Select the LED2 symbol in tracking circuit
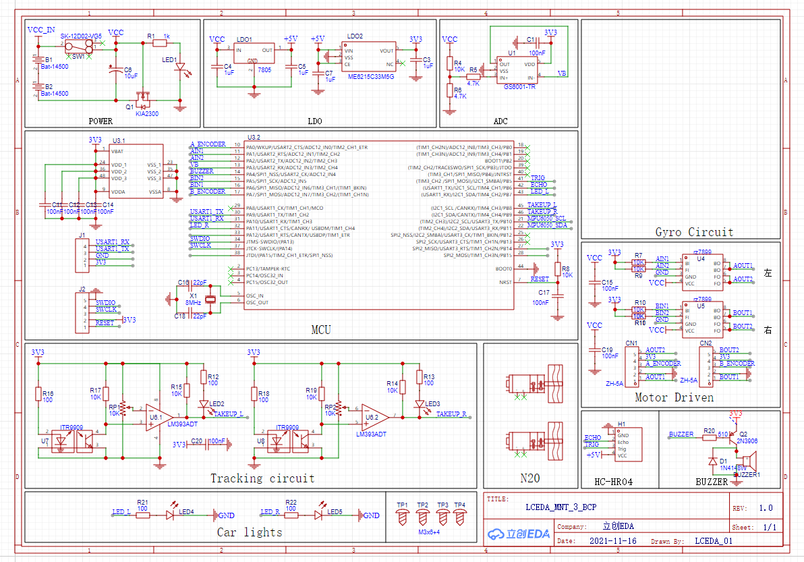804x562 pixels. (204, 405)
